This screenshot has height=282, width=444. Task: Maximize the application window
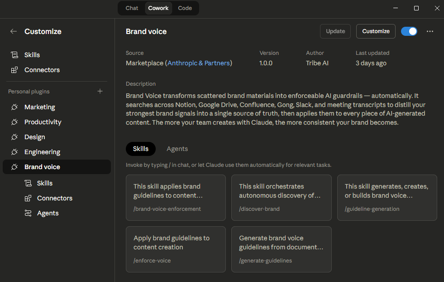point(416,8)
